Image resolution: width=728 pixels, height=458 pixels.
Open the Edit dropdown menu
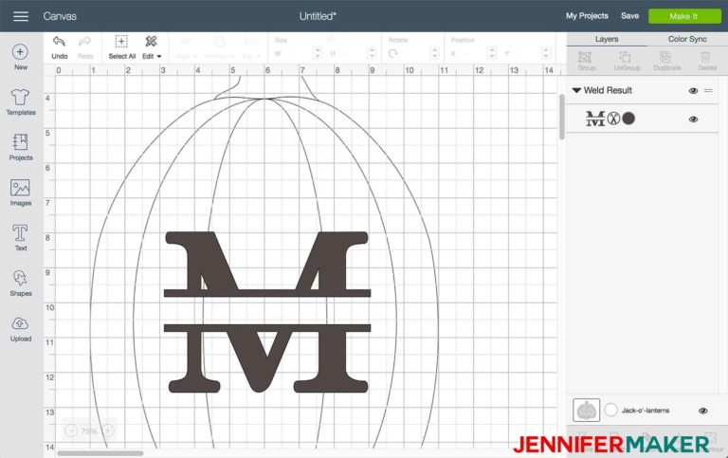coord(152,47)
